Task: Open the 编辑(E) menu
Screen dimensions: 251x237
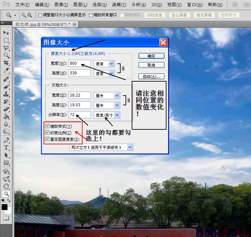Action: (42, 5)
